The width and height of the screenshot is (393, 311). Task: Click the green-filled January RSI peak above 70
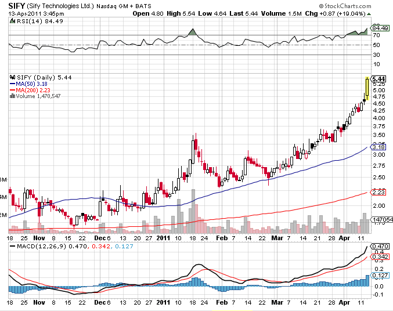193,32
